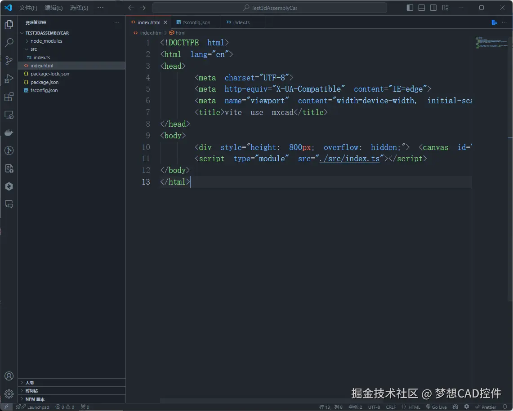Open notifications bell in status bar
The width and height of the screenshot is (513, 411).
(x=505, y=407)
